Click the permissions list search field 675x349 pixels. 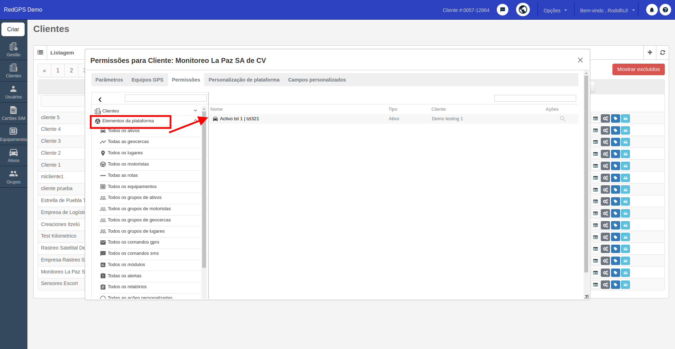point(535,98)
